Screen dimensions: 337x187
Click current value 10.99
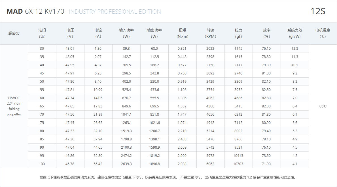coord(98,90)
